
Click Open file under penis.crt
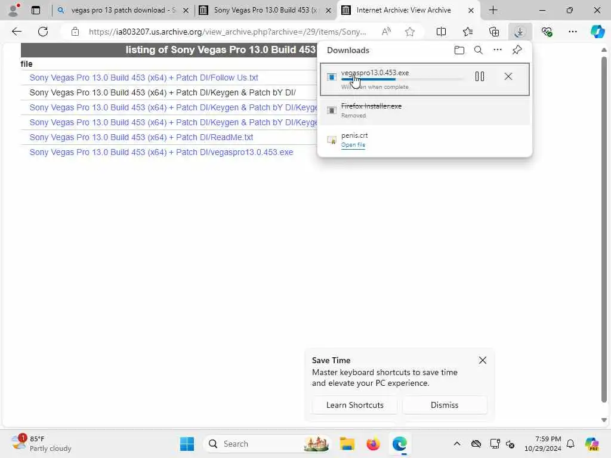(x=353, y=145)
